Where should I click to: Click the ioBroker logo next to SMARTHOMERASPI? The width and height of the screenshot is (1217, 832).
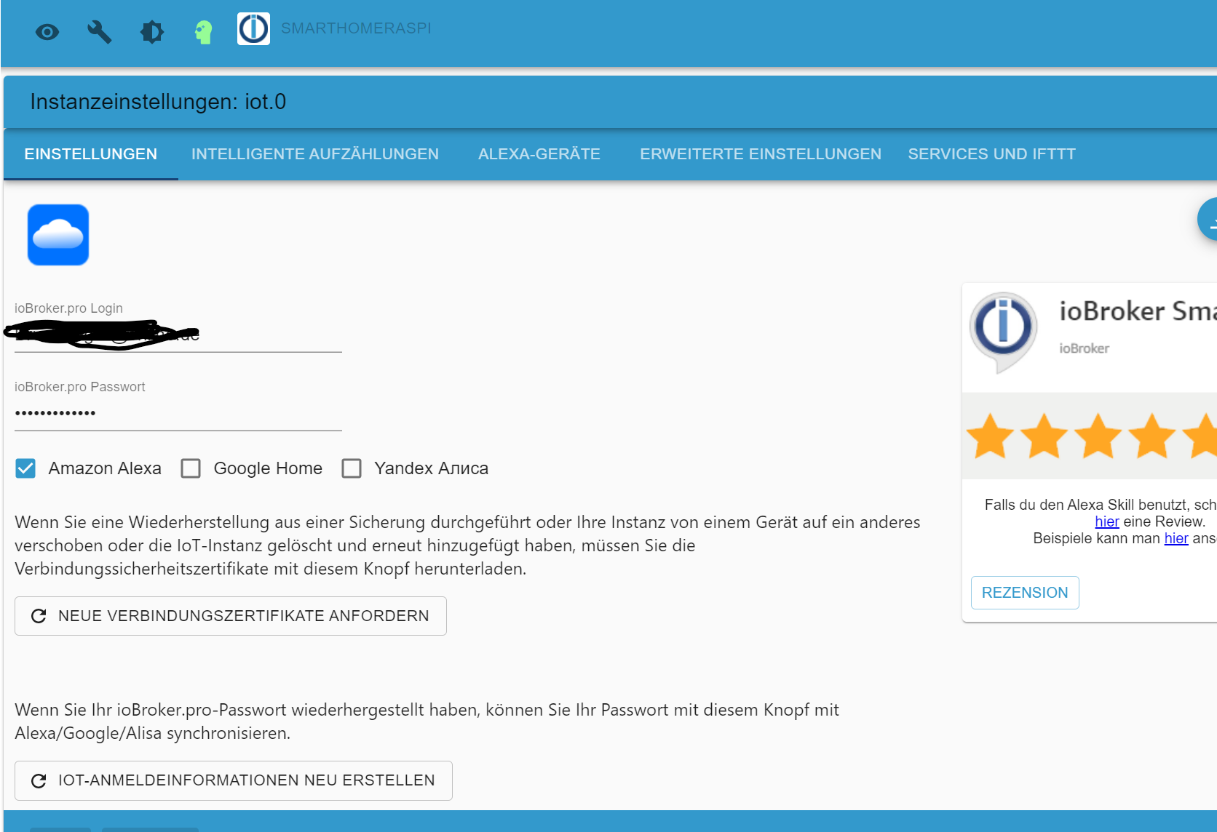[x=253, y=28]
